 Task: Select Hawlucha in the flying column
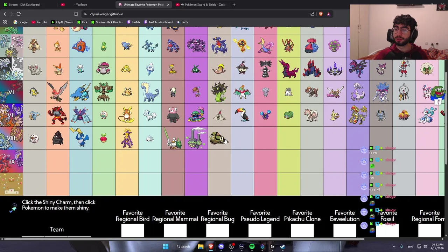tap(242, 92)
